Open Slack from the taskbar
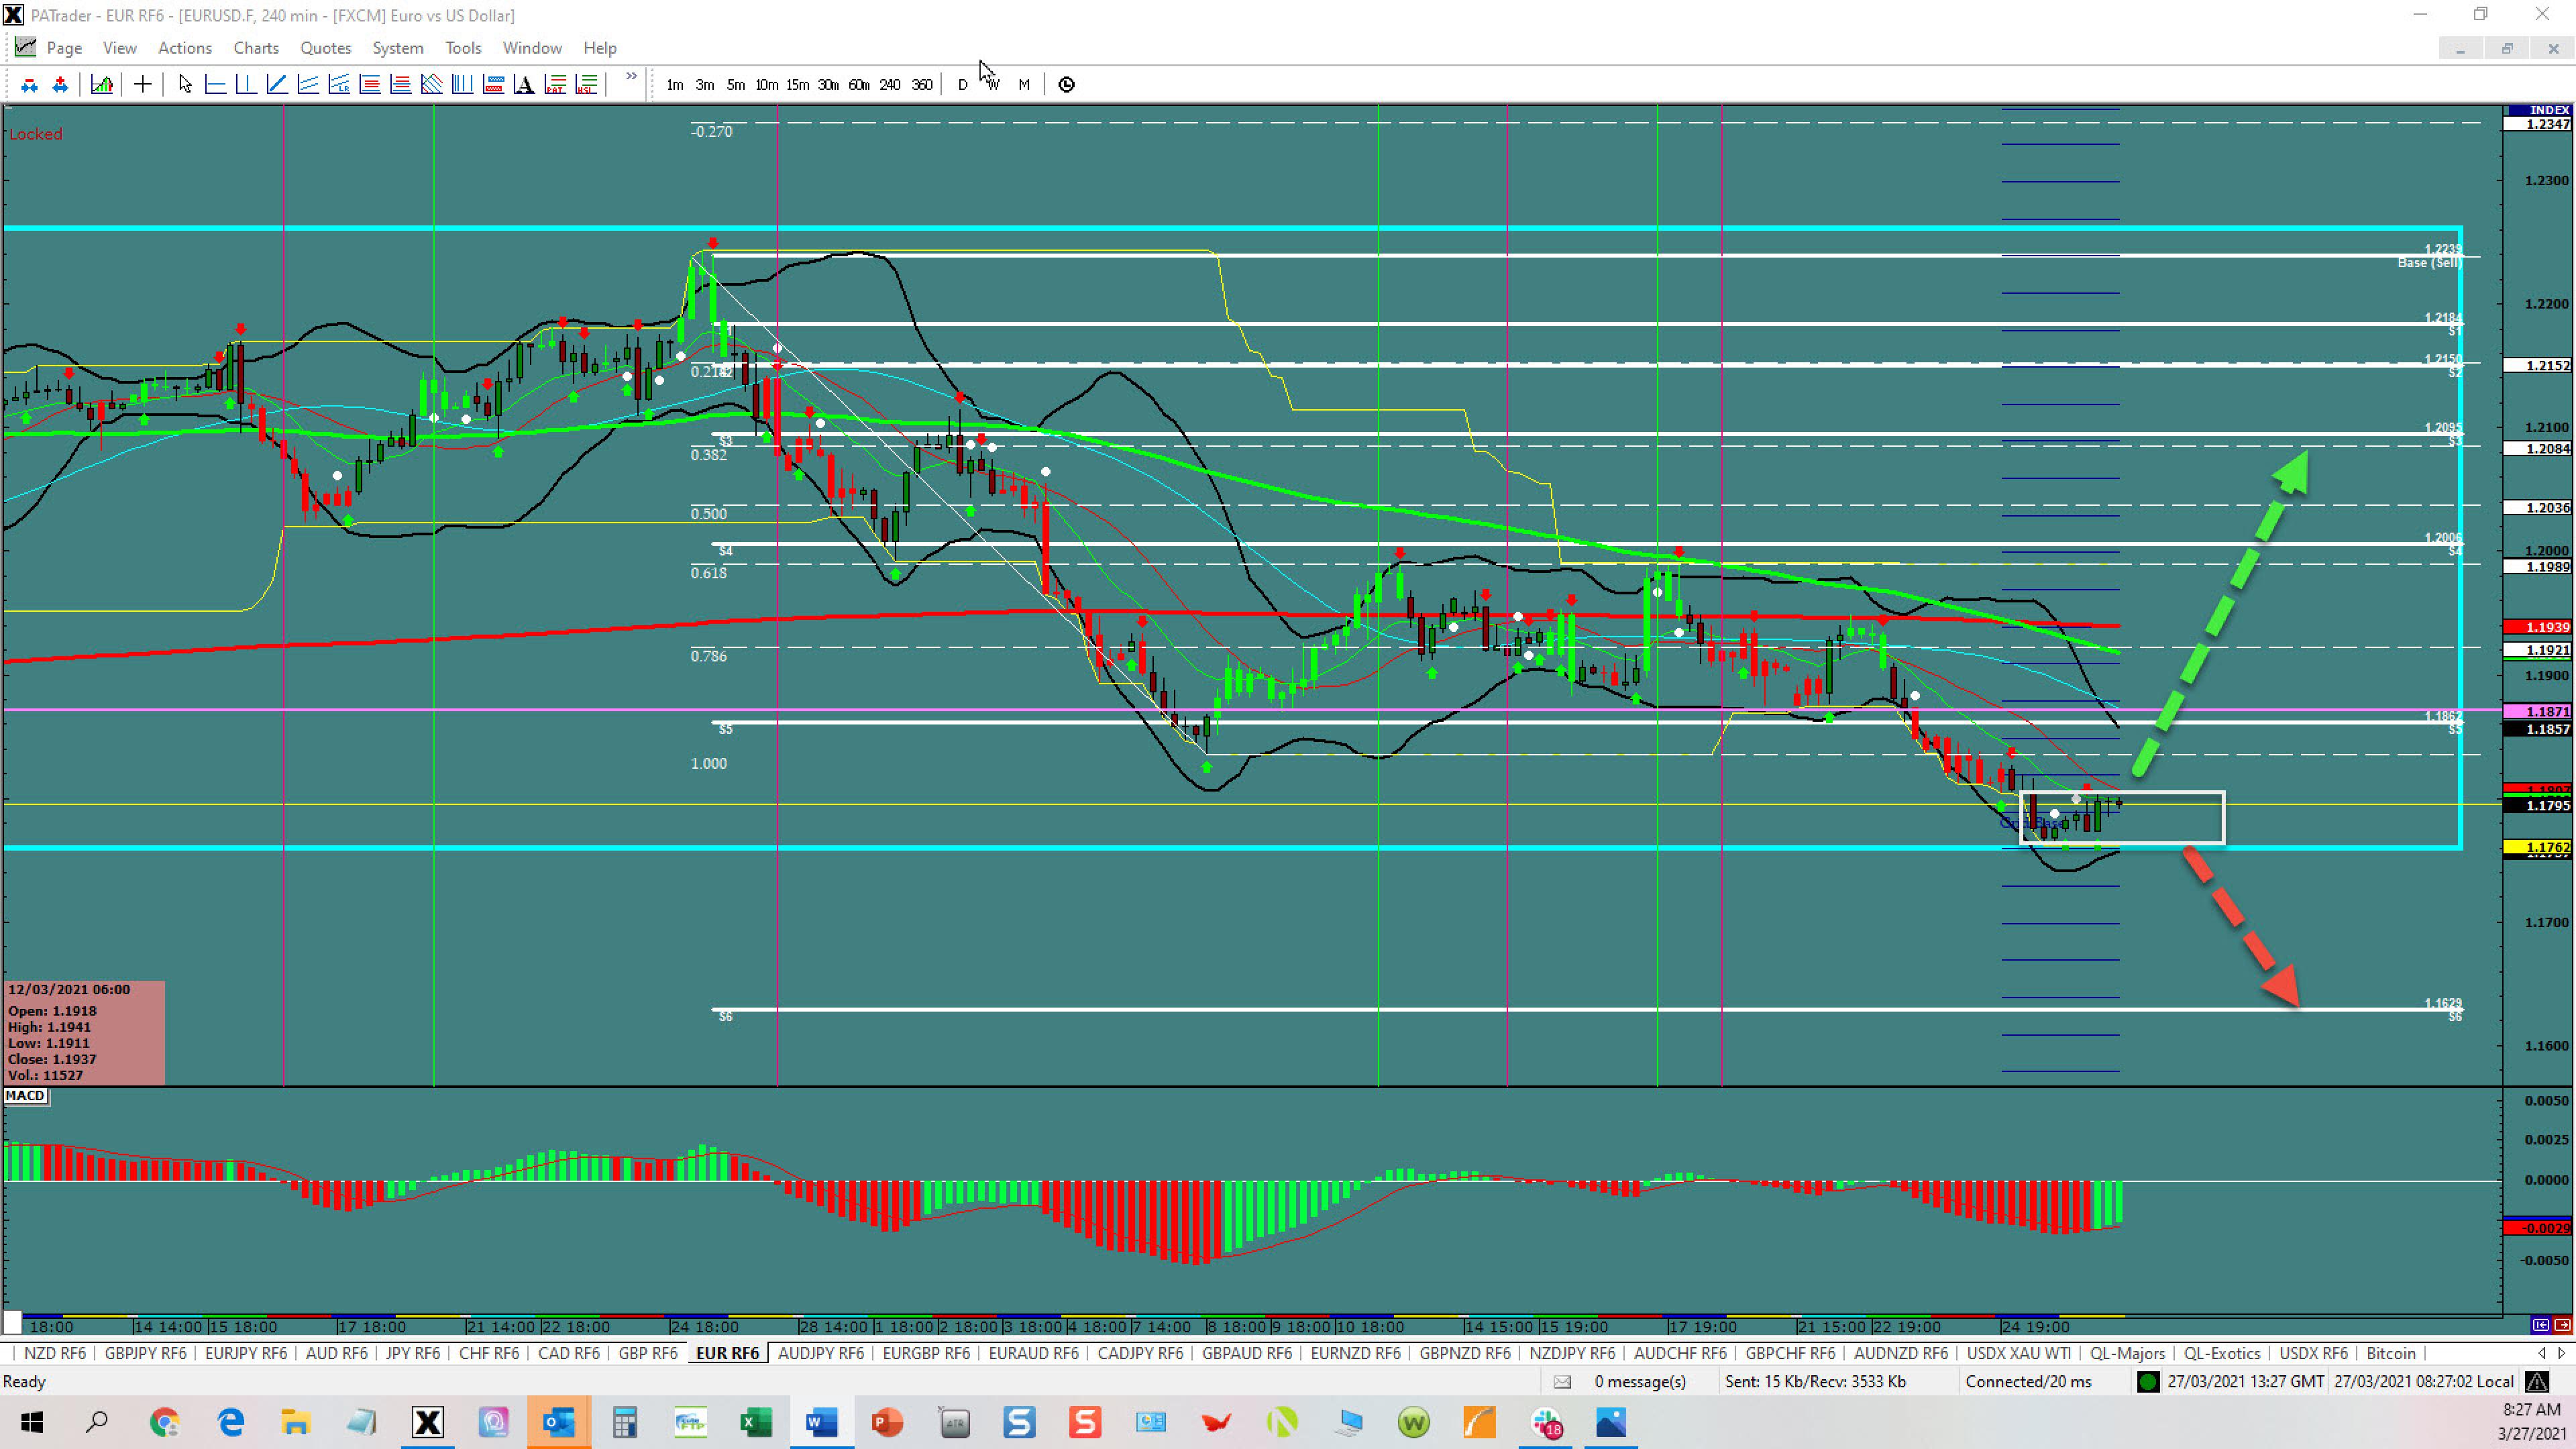The height and width of the screenshot is (1449, 2576). pos(1546,1422)
